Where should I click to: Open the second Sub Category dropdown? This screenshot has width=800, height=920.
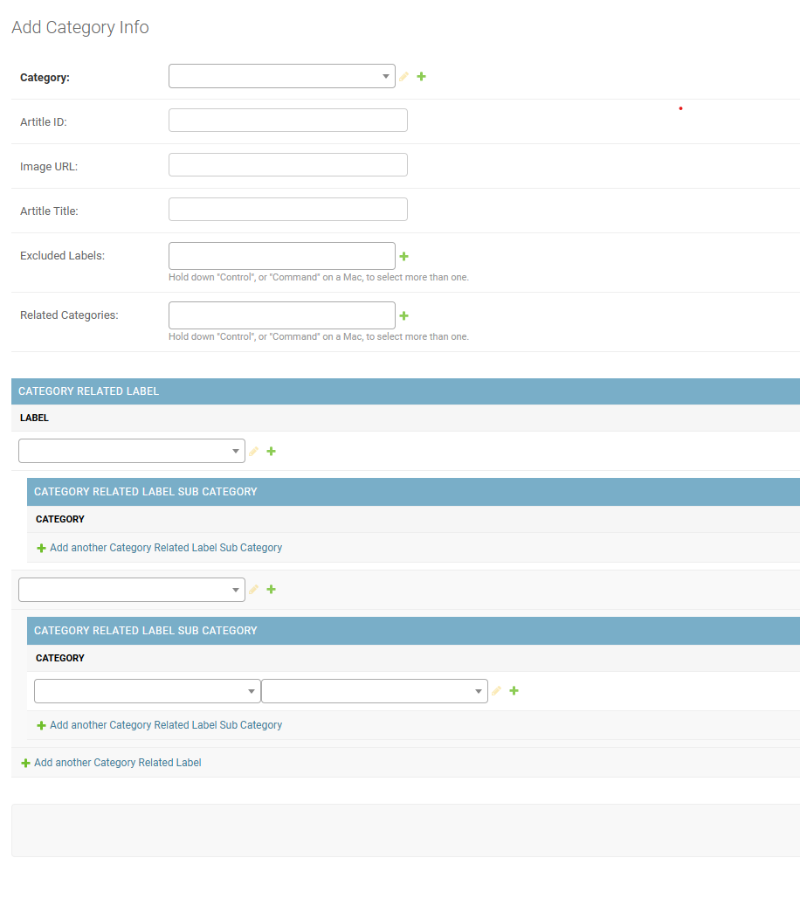click(374, 690)
